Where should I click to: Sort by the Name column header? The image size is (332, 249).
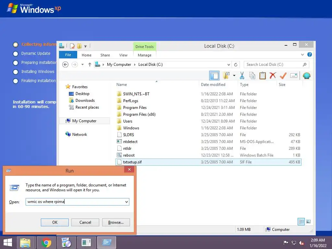[122, 85]
